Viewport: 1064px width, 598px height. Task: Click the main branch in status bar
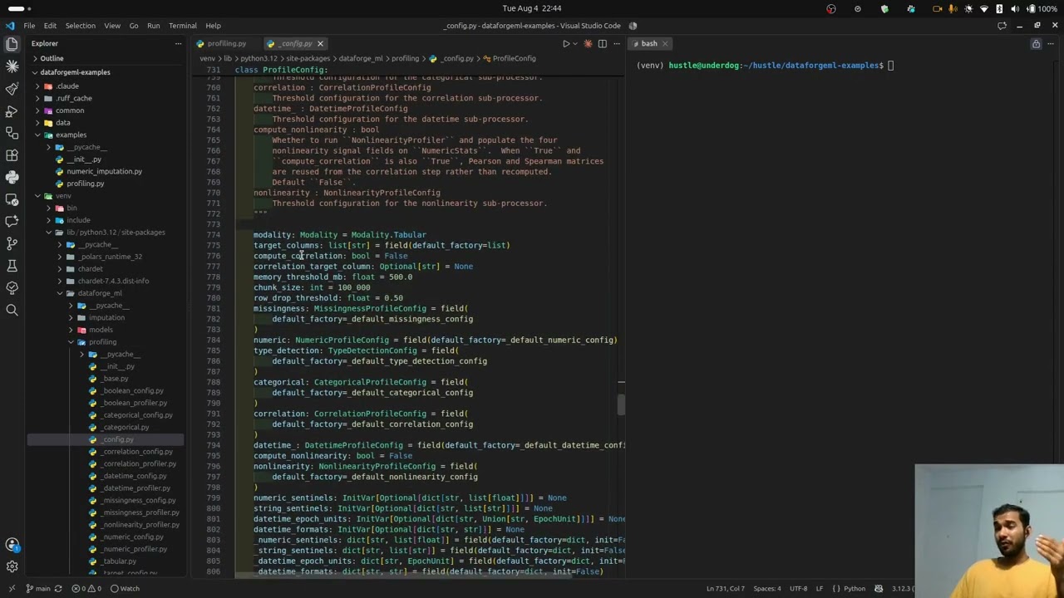tap(38, 589)
